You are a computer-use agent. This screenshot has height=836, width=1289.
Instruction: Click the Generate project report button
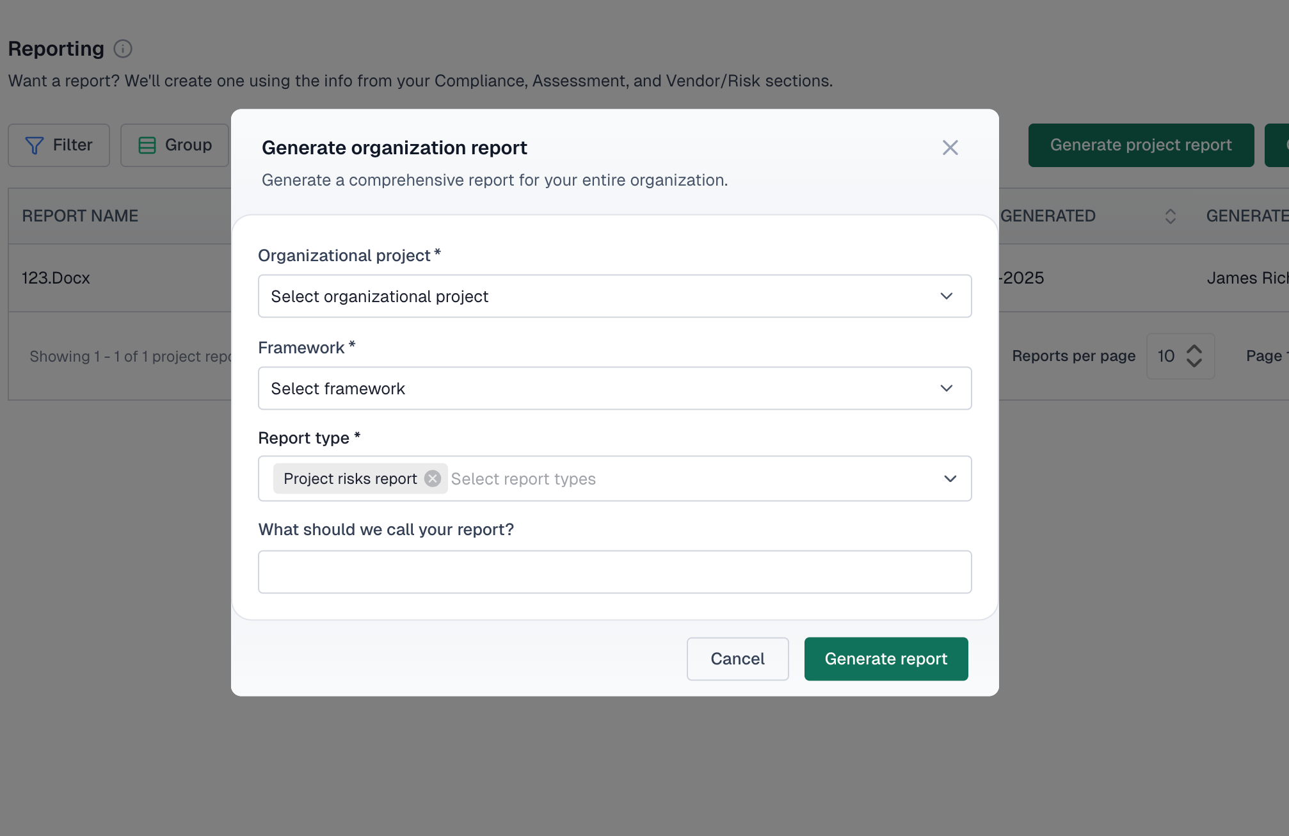click(x=1140, y=145)
